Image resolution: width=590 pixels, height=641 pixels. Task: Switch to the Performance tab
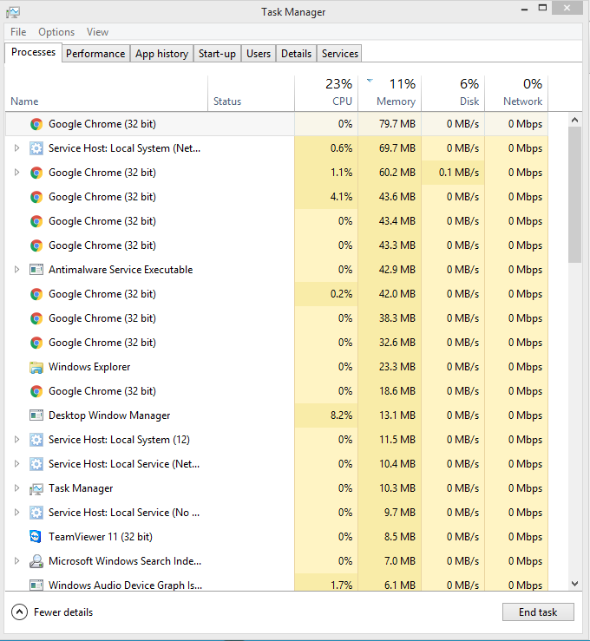(95, 54)
